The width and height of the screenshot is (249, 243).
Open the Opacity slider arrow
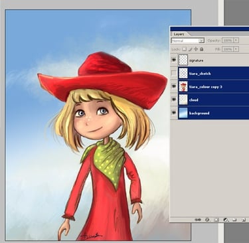tap(236, 40)
